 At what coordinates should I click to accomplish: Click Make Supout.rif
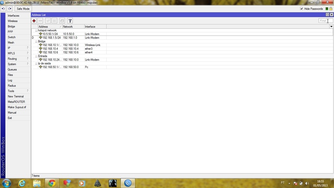17,107
